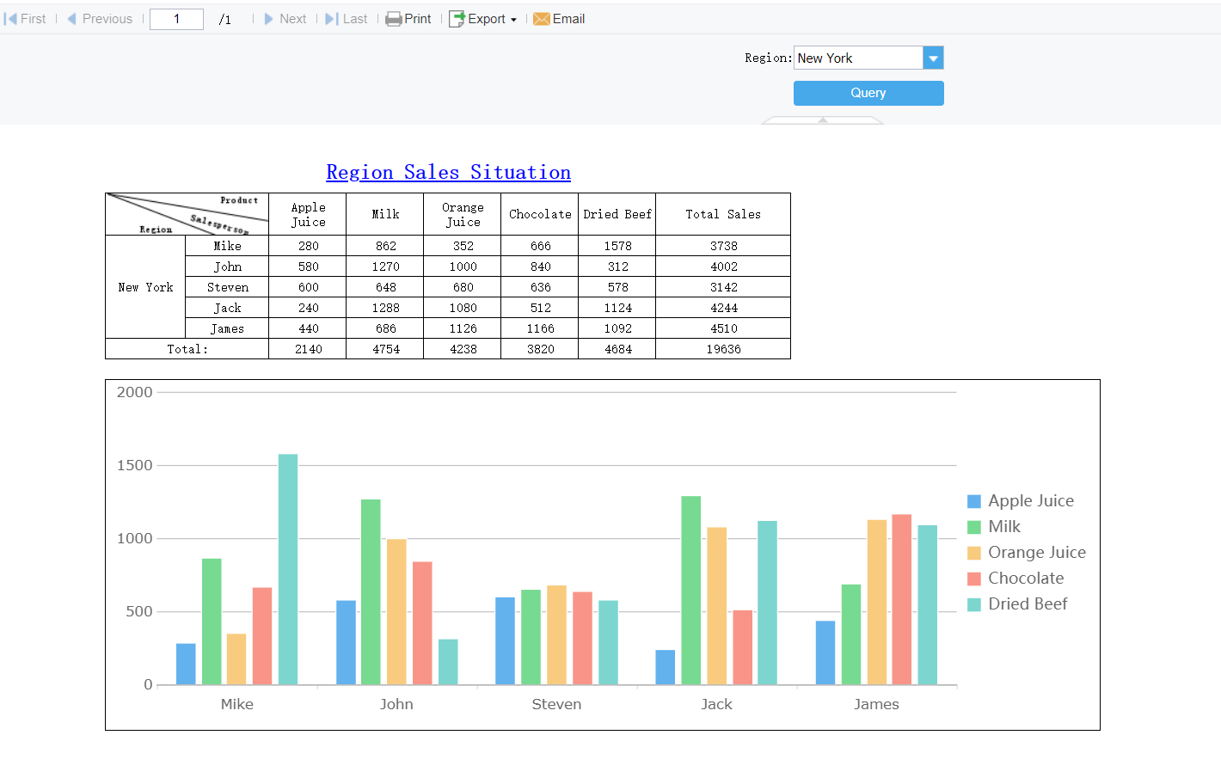Screen dimensions: 1221x778
Task: Open the Region dropdown arrow
Action: point(933,58)
